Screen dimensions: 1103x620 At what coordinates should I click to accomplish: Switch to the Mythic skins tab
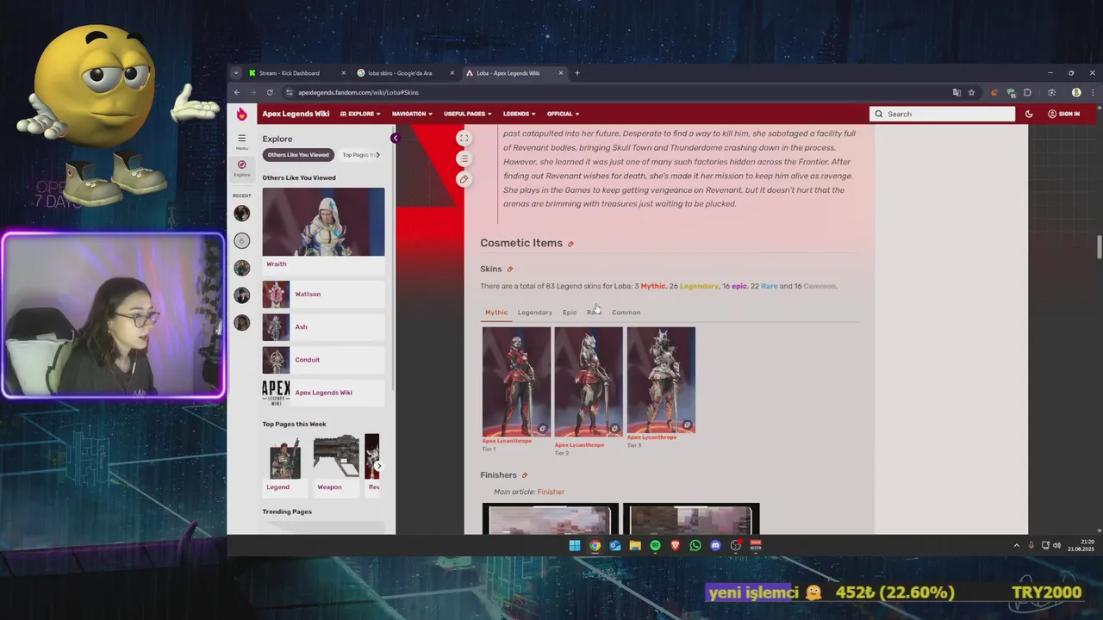click(x=496, y=313)
